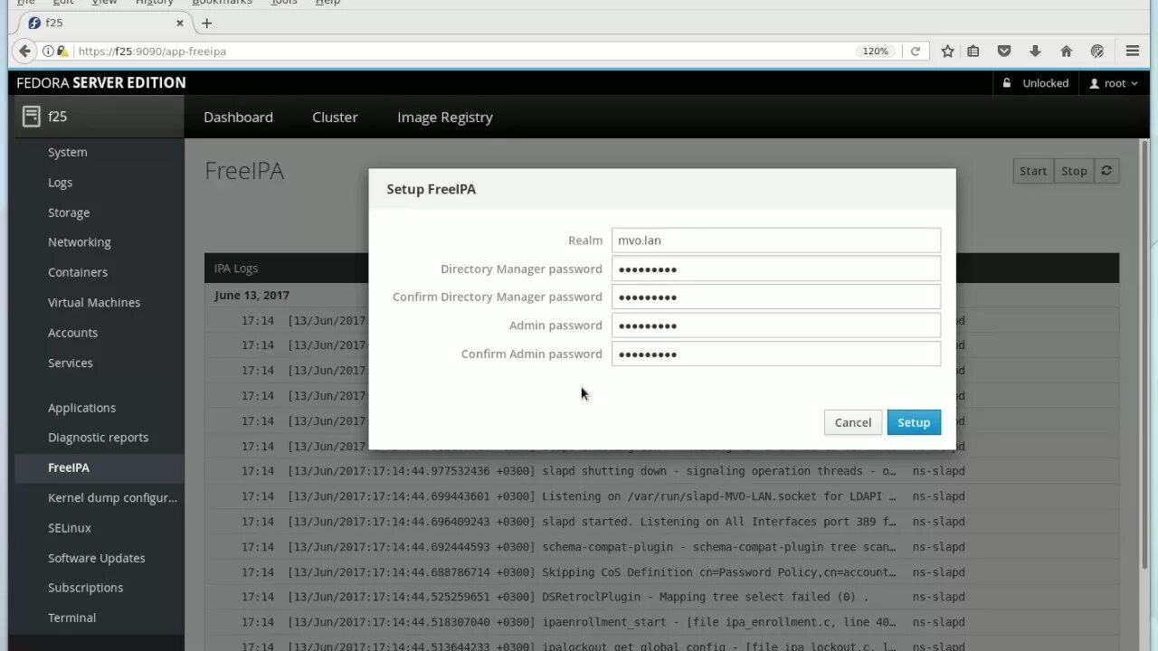Close the f25 browser tab

click(180, 23)
